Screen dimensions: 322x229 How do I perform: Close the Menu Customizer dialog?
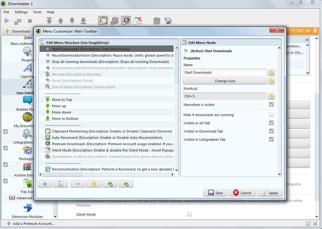tap(277, 30)
